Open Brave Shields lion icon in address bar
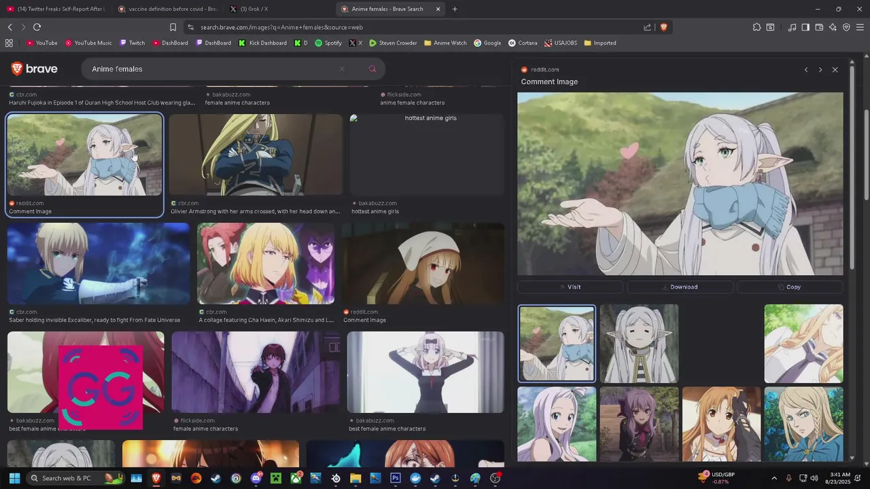This screenshot has height=489, width=870. point(663,27)
